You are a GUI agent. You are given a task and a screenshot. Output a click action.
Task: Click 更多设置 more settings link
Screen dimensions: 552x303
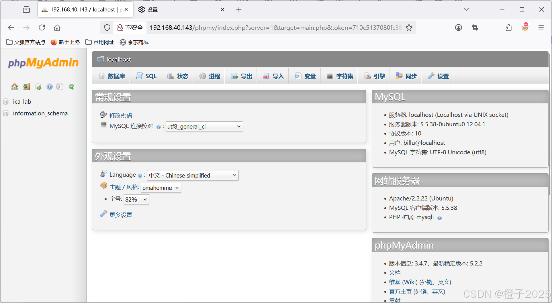click(121, 215)
